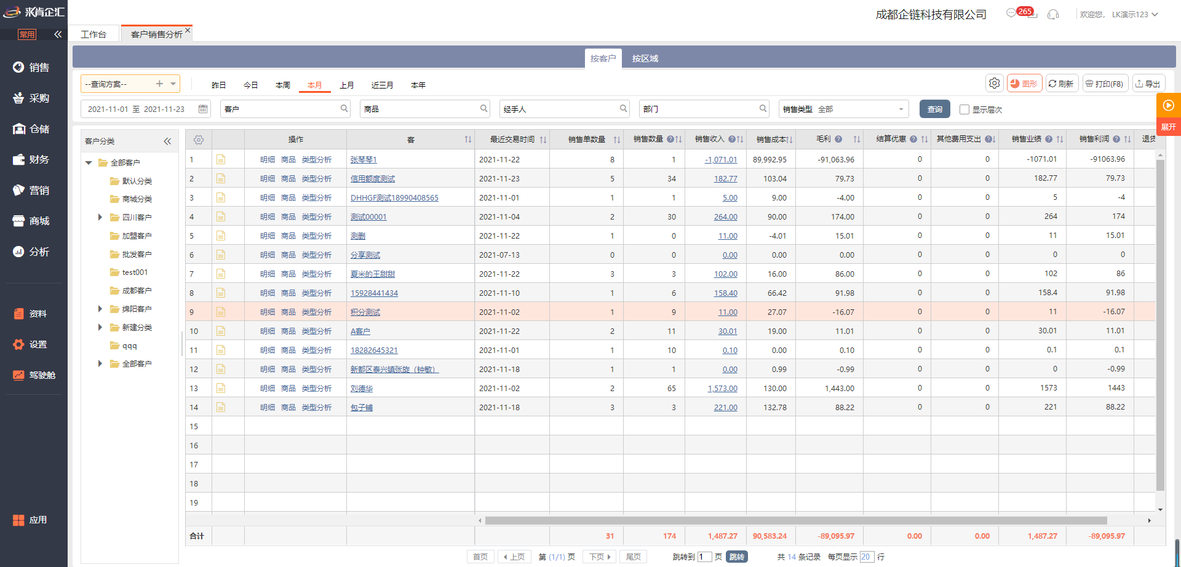1181x567 pixels.
Task: Select the 本年 date filter
Action: tap(418, 85)
